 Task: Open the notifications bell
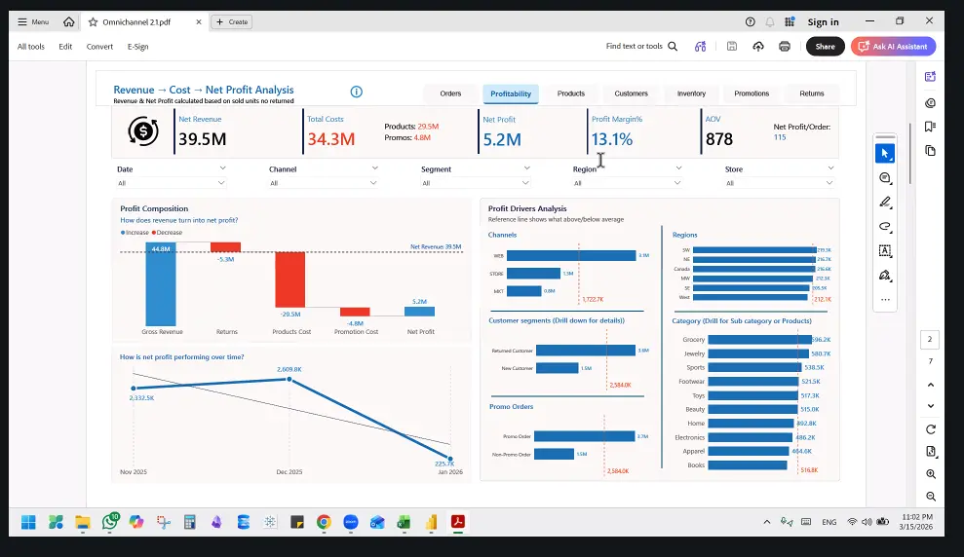click(x=770, y=22)
